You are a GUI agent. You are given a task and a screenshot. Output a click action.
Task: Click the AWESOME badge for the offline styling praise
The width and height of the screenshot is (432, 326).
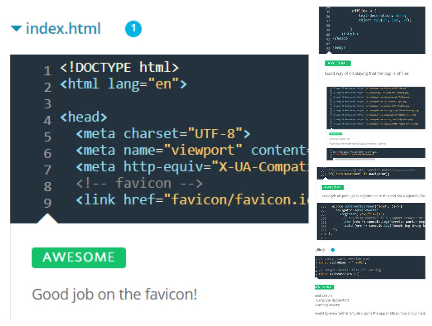(x=338, y=63)
